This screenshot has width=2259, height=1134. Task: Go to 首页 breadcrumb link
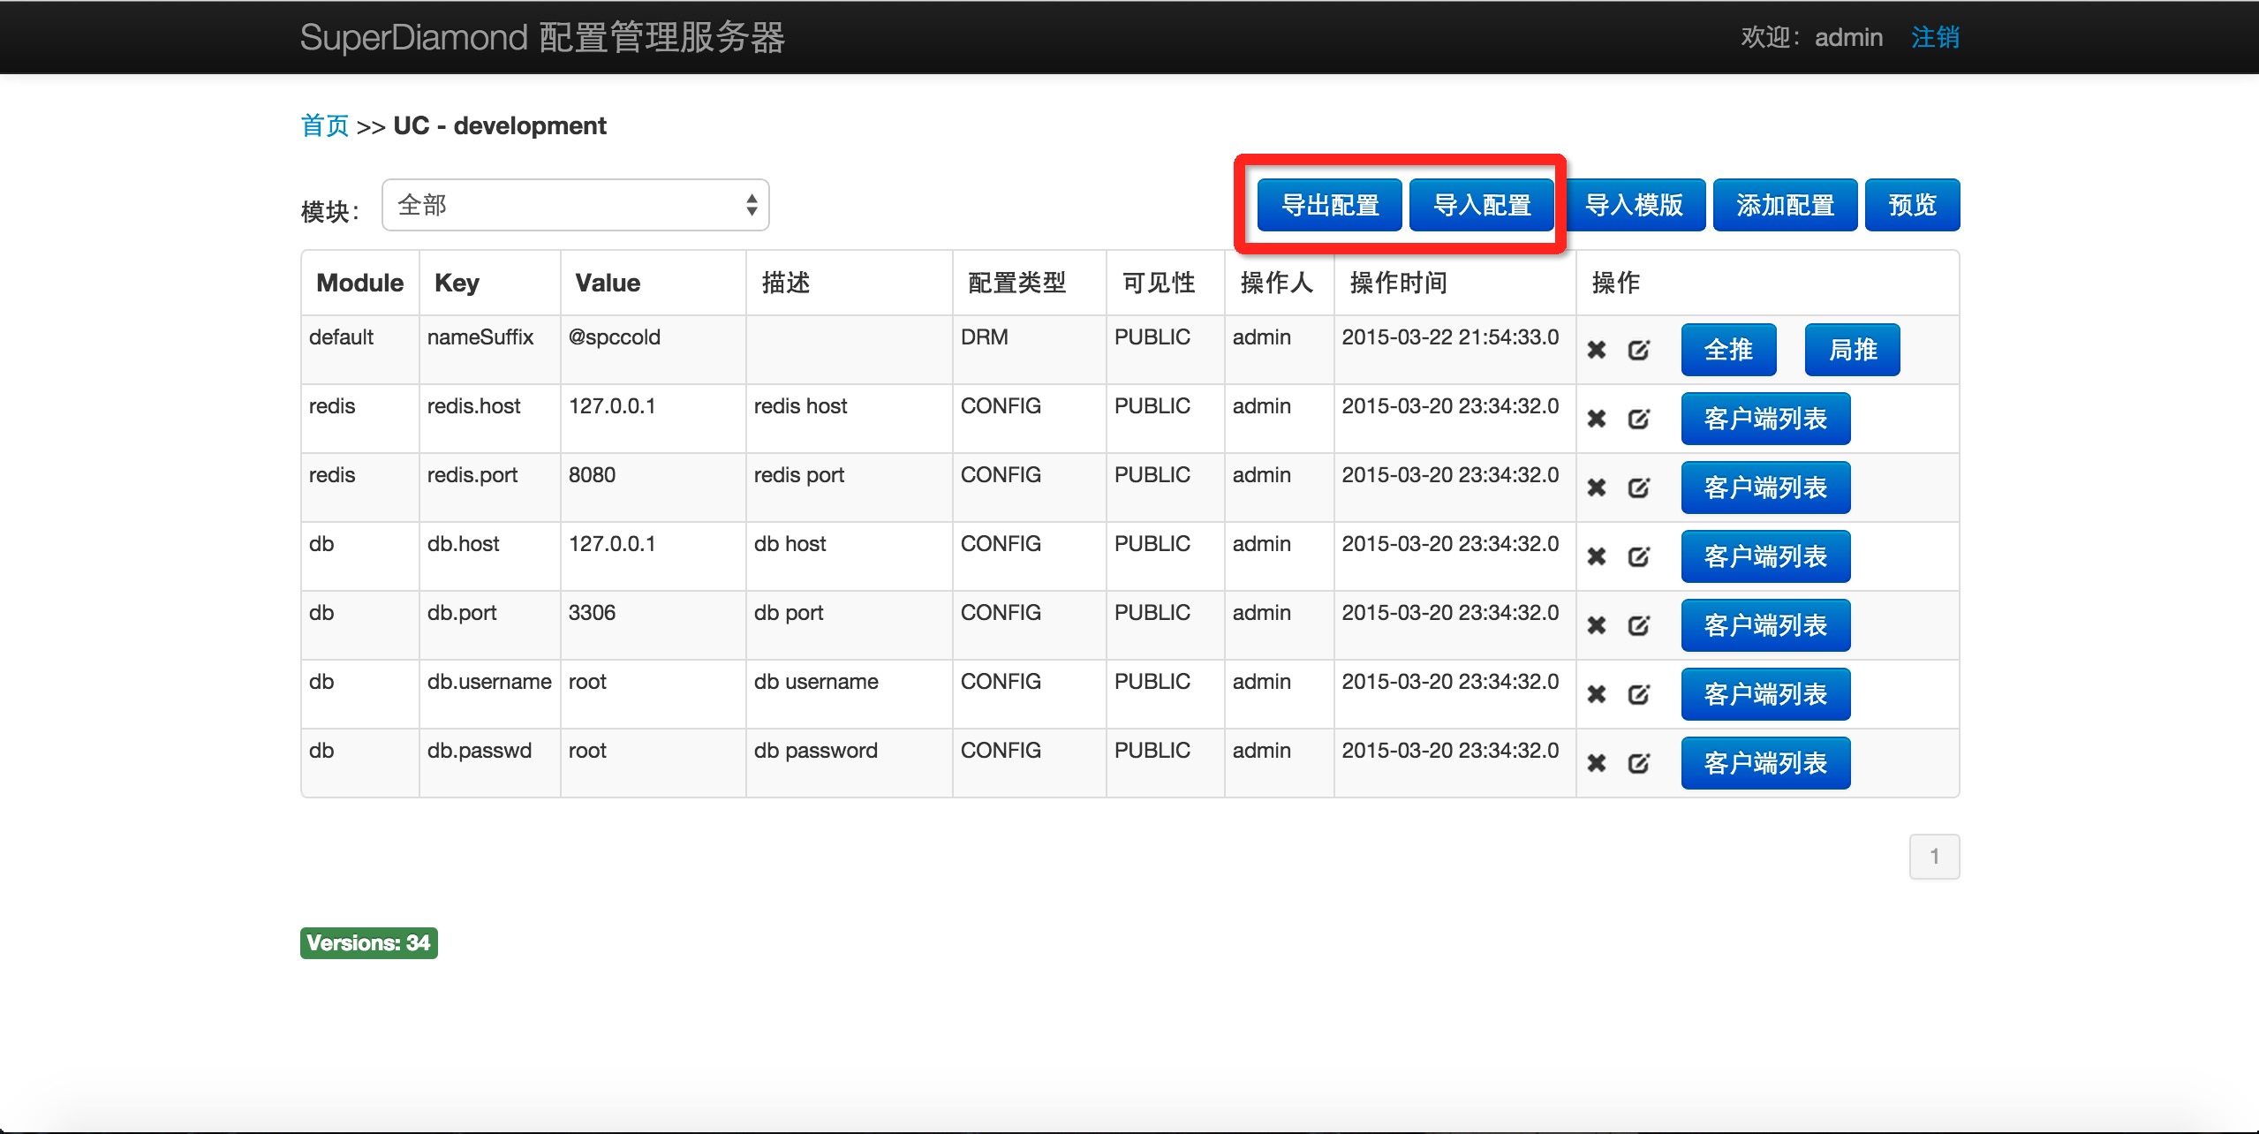pyautogui.click(x=325, y=125)
